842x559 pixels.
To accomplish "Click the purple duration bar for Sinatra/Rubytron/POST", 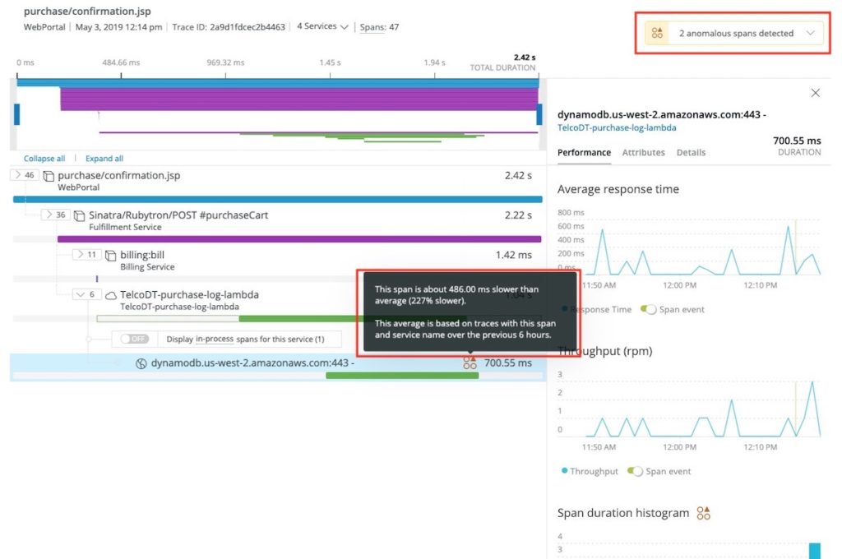I will [x=299, y=239].
